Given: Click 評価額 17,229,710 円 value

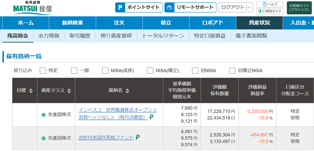Looking at the screenshot, I should click(x=221, y=111).
